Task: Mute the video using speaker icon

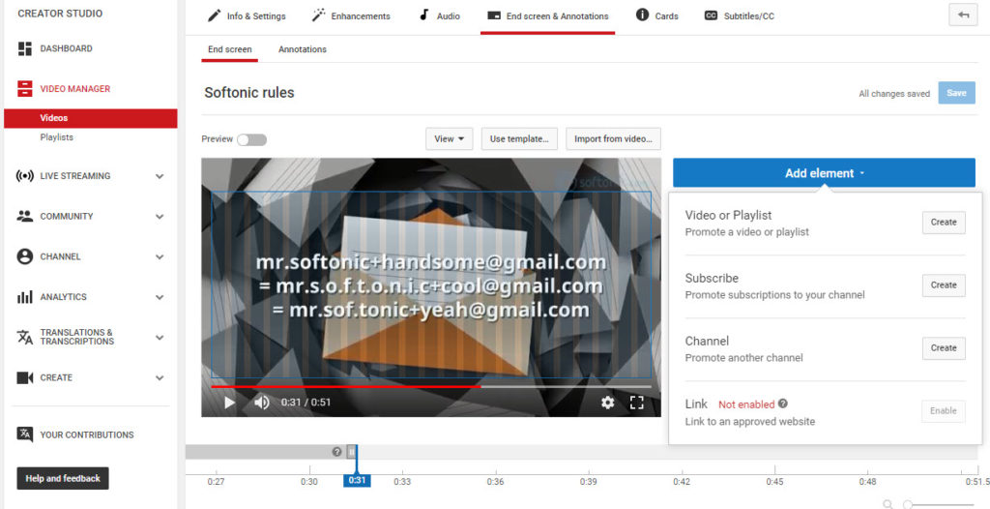Action: 261,403
